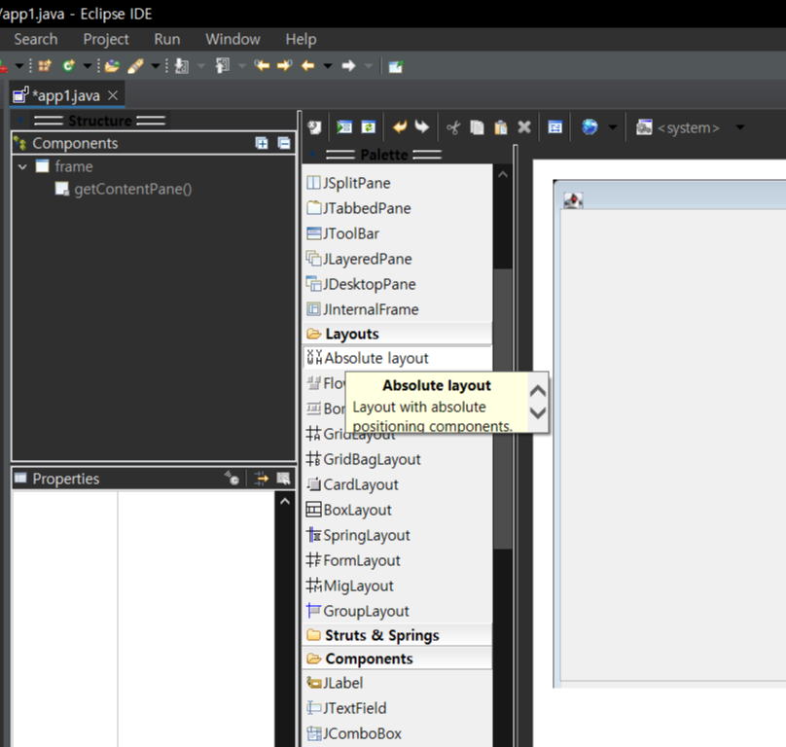
Task: Open the Search menu
Action: click(36, 39)
